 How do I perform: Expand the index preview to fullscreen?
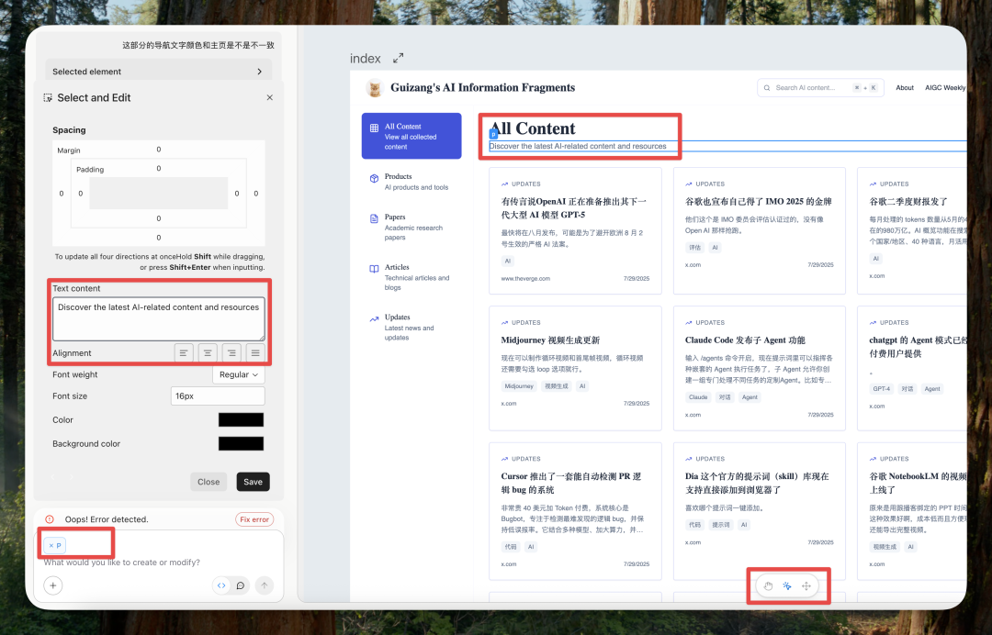point(398,58)
